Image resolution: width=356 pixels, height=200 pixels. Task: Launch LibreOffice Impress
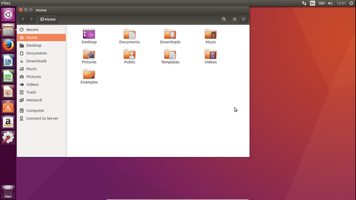(8, 91)
